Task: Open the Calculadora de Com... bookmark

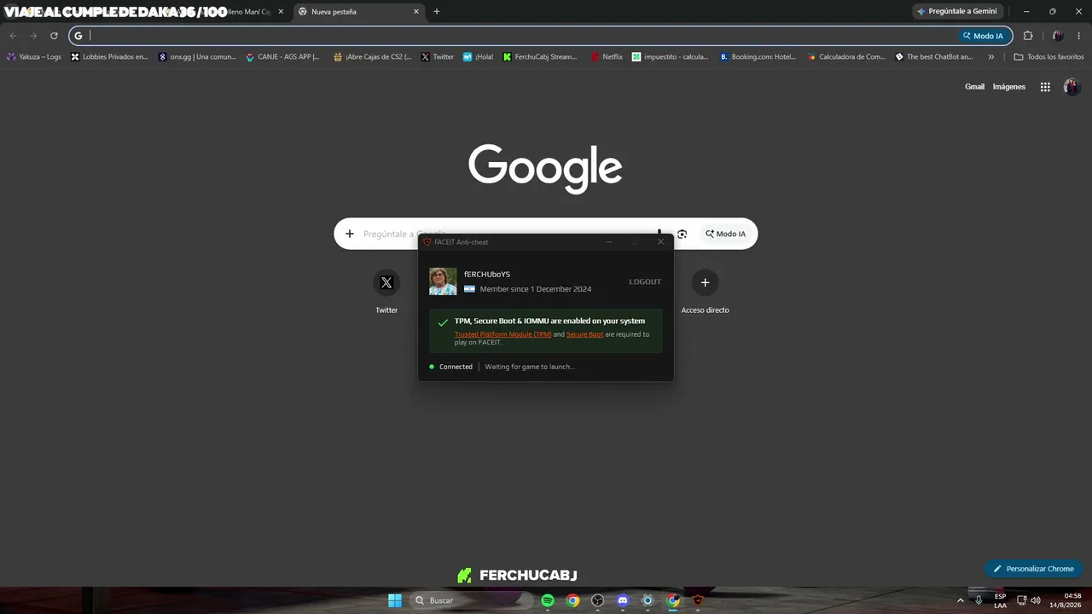Action: tap(846, 57)
